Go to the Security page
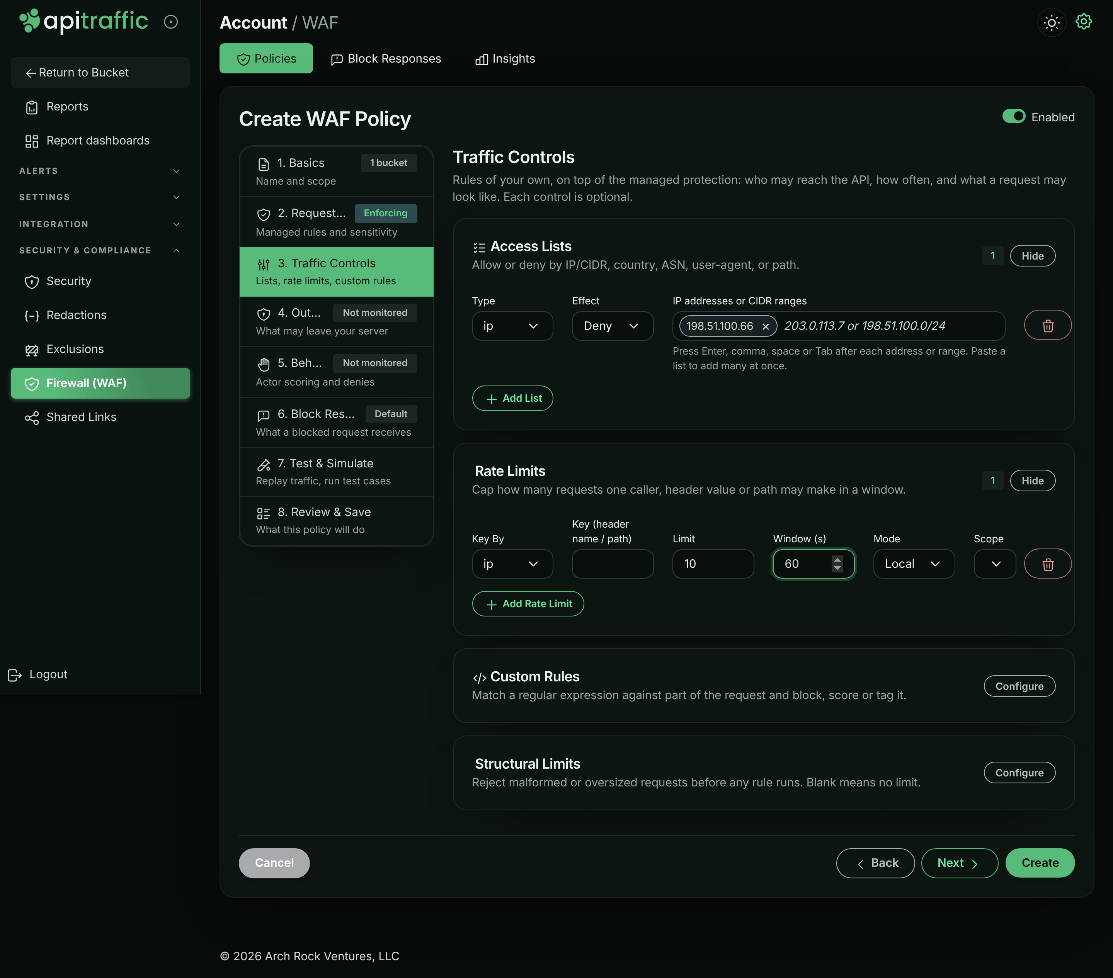 100,281
